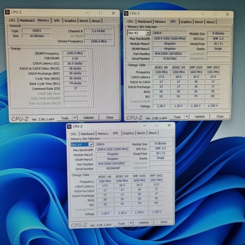
Task: Click the CPU-Z logo icon in the Memory window title bar
Action: pos(7,12)
